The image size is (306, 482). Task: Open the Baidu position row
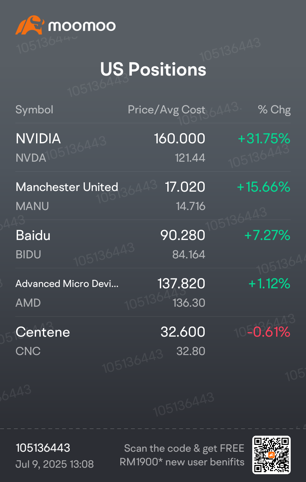[153, 244]
